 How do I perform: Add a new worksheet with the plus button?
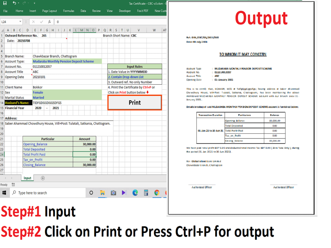click(x=43, y=178)
